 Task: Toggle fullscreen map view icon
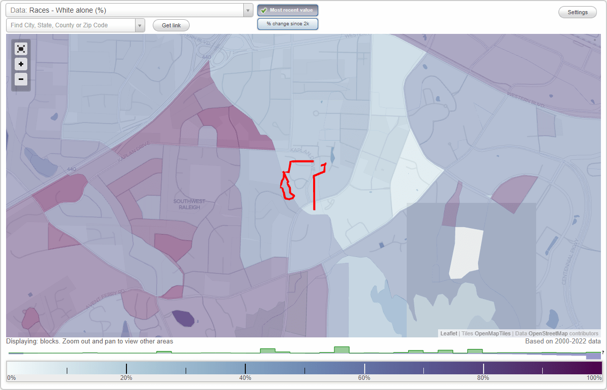pos(21,49)
